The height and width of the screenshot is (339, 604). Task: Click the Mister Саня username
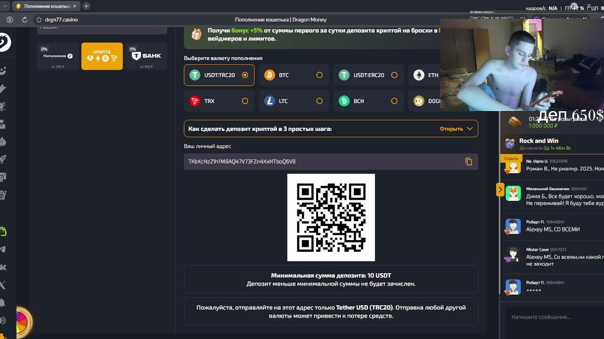[x=537, y=250]
